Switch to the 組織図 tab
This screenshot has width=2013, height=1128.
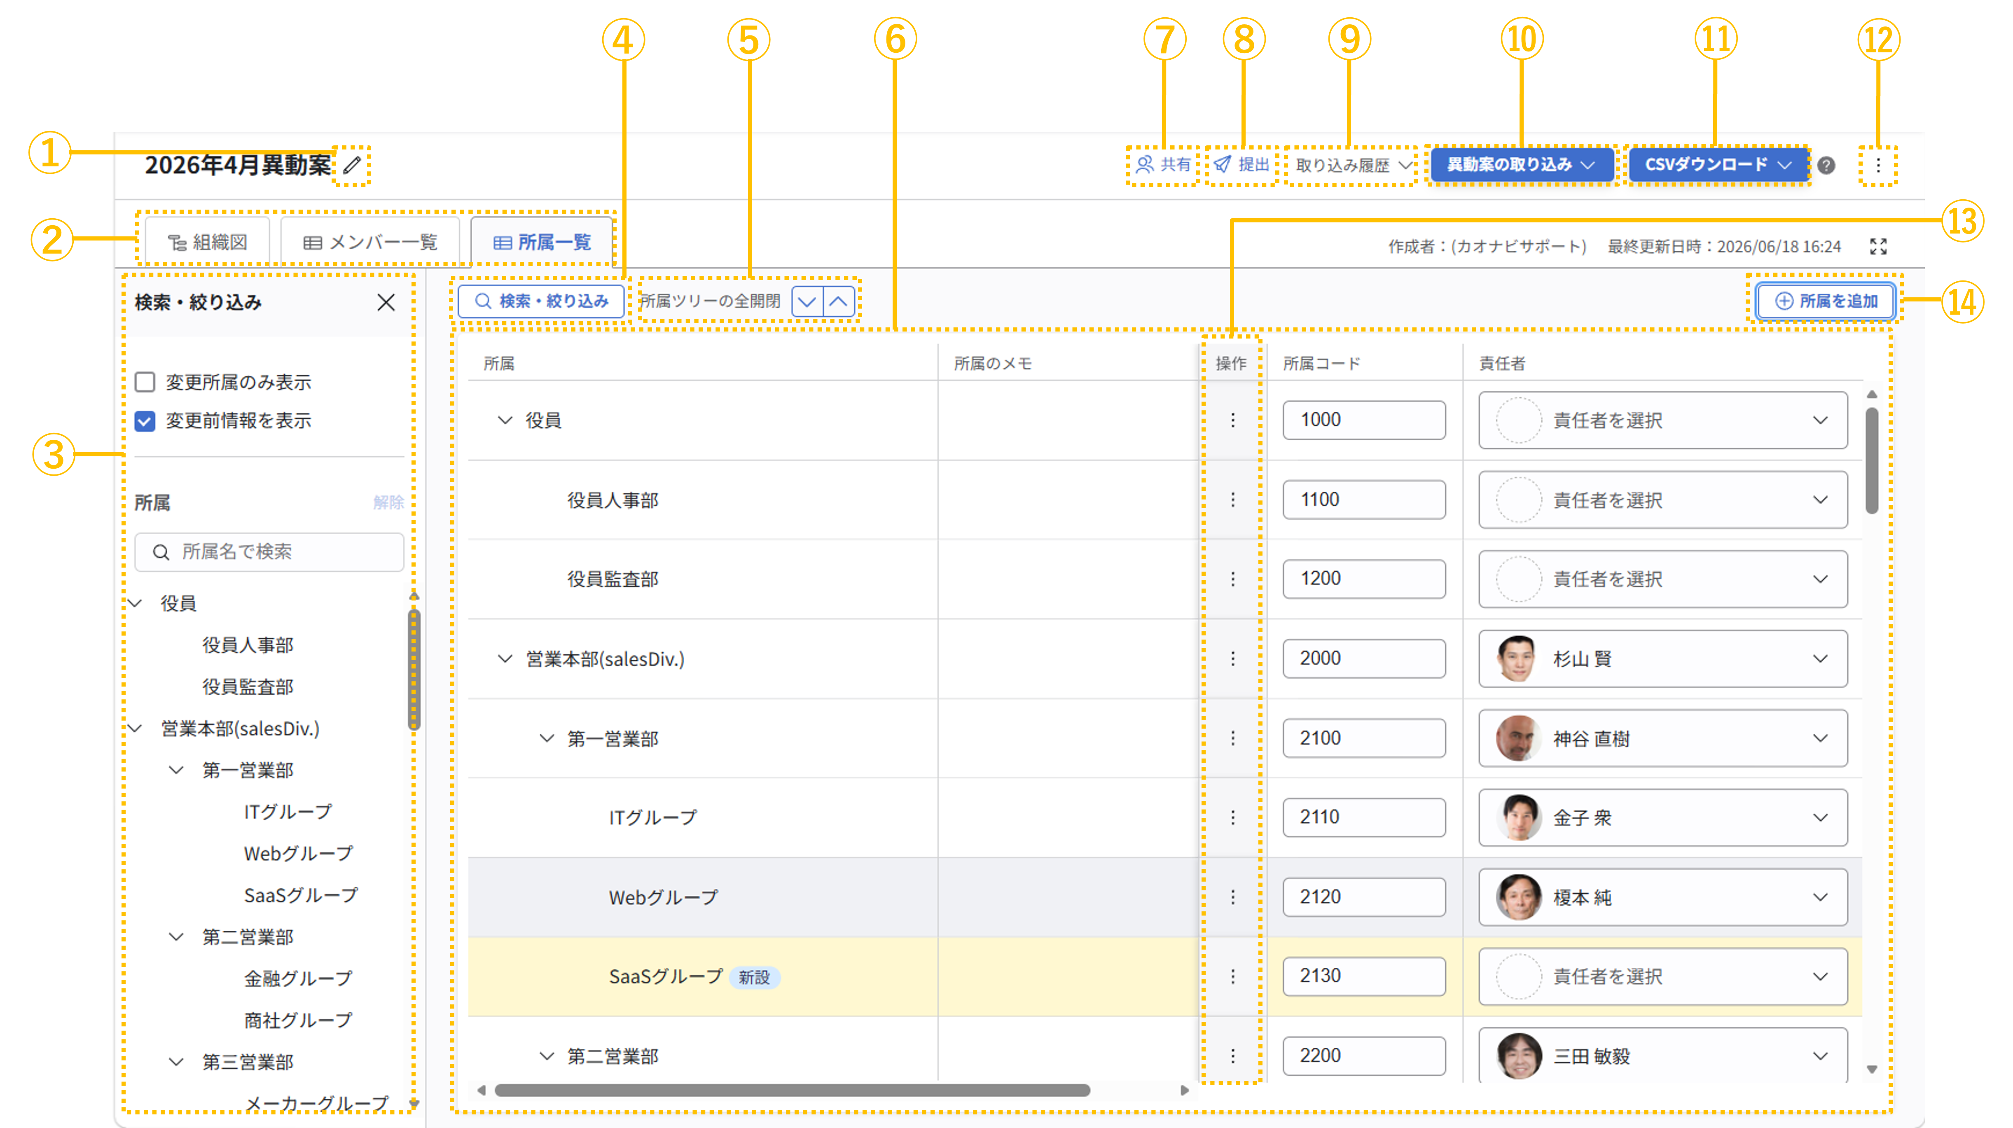point(208,242)
